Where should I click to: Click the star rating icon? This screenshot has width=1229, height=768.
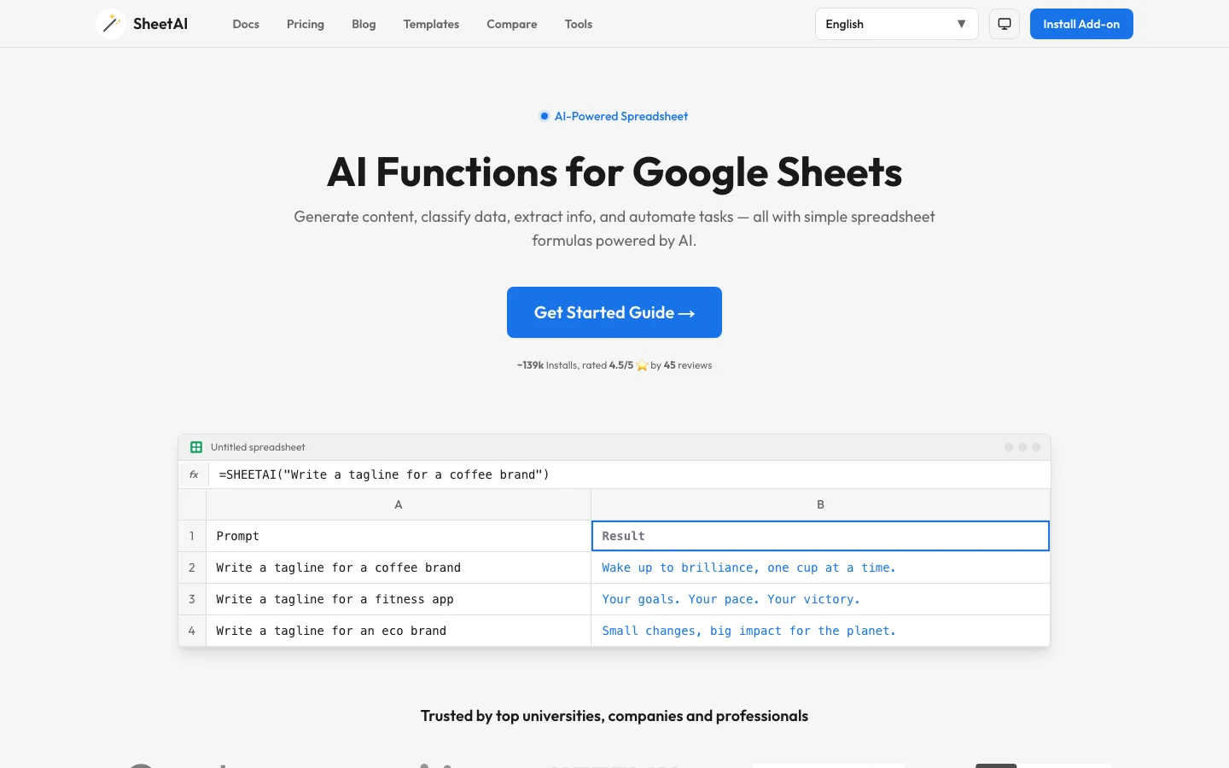tap(642, 365)
